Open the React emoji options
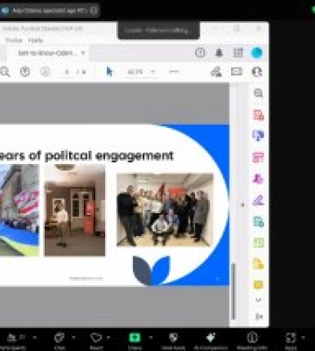 96,340
